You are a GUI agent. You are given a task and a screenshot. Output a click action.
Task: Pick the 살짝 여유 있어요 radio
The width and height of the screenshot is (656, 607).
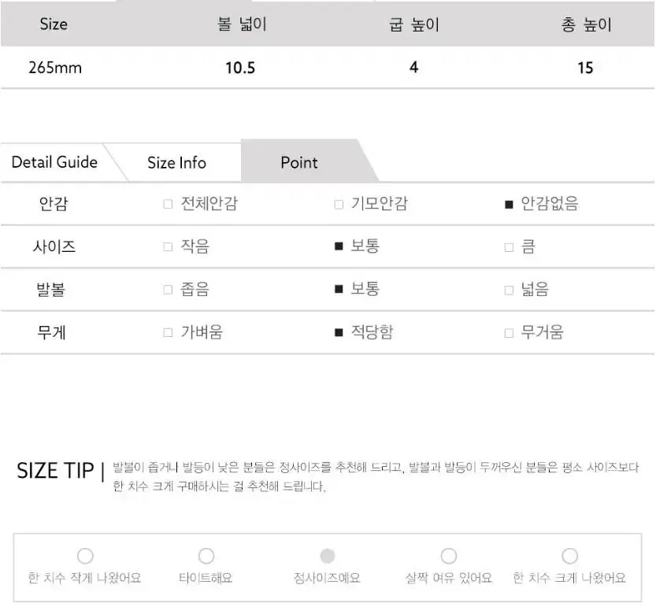click(449, 557)
